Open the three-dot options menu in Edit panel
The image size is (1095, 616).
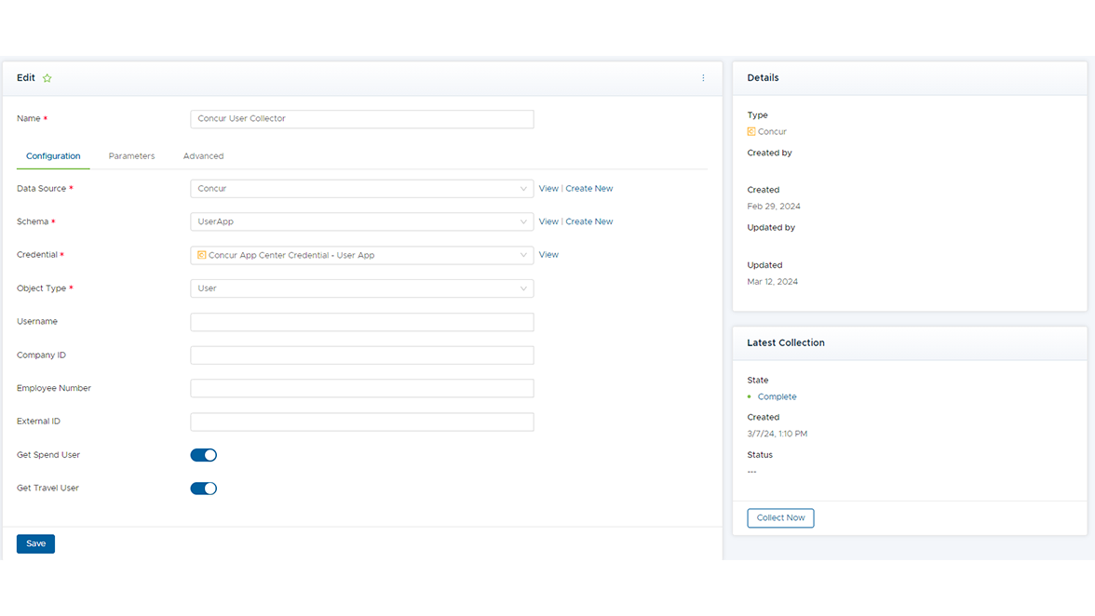[x=703, y=78]
